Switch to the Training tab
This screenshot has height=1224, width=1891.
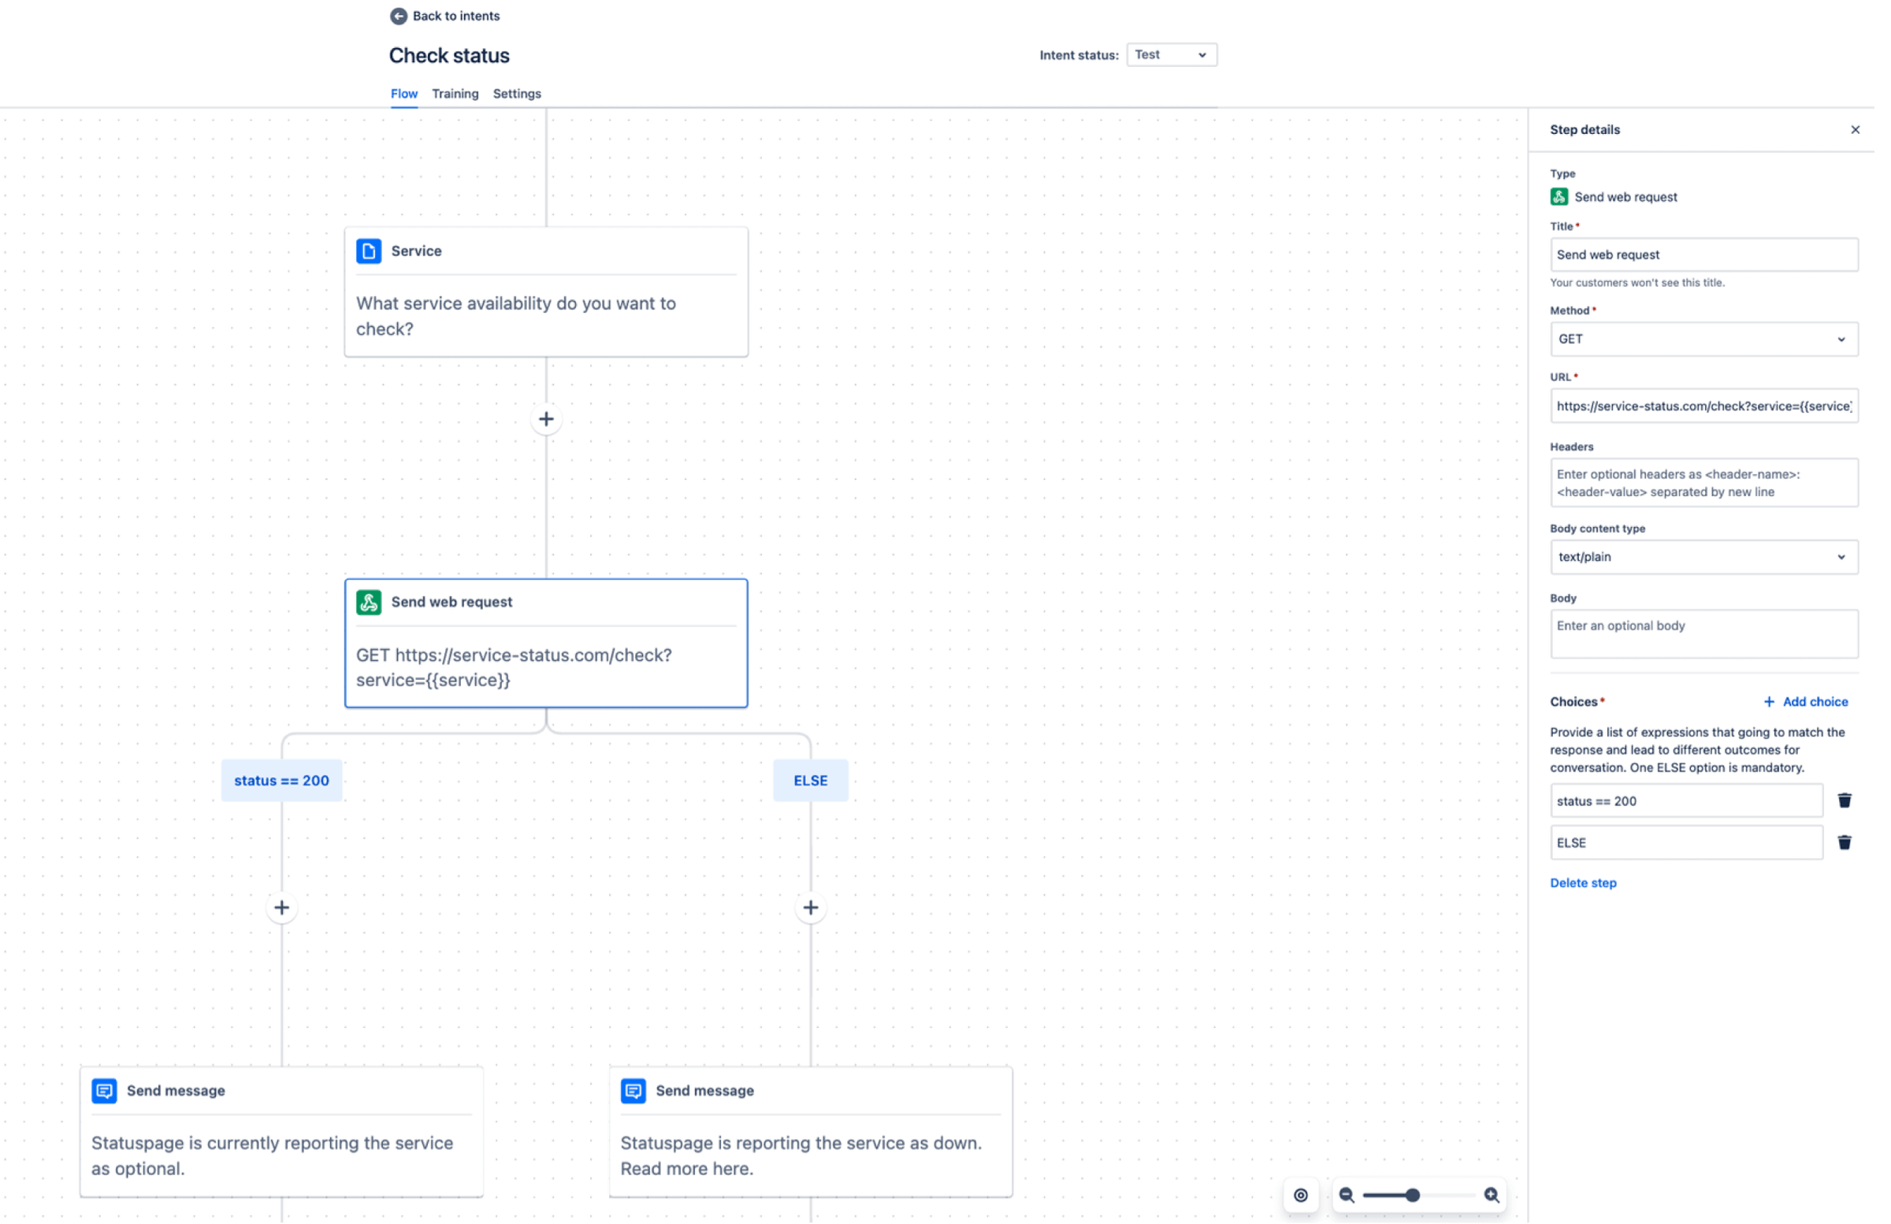coord(455,92)
